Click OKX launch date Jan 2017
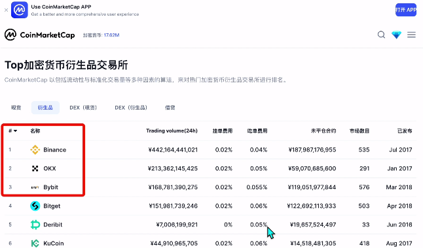Image resolution: width=423 pixels, height=248 pixels. pos(400,168)
